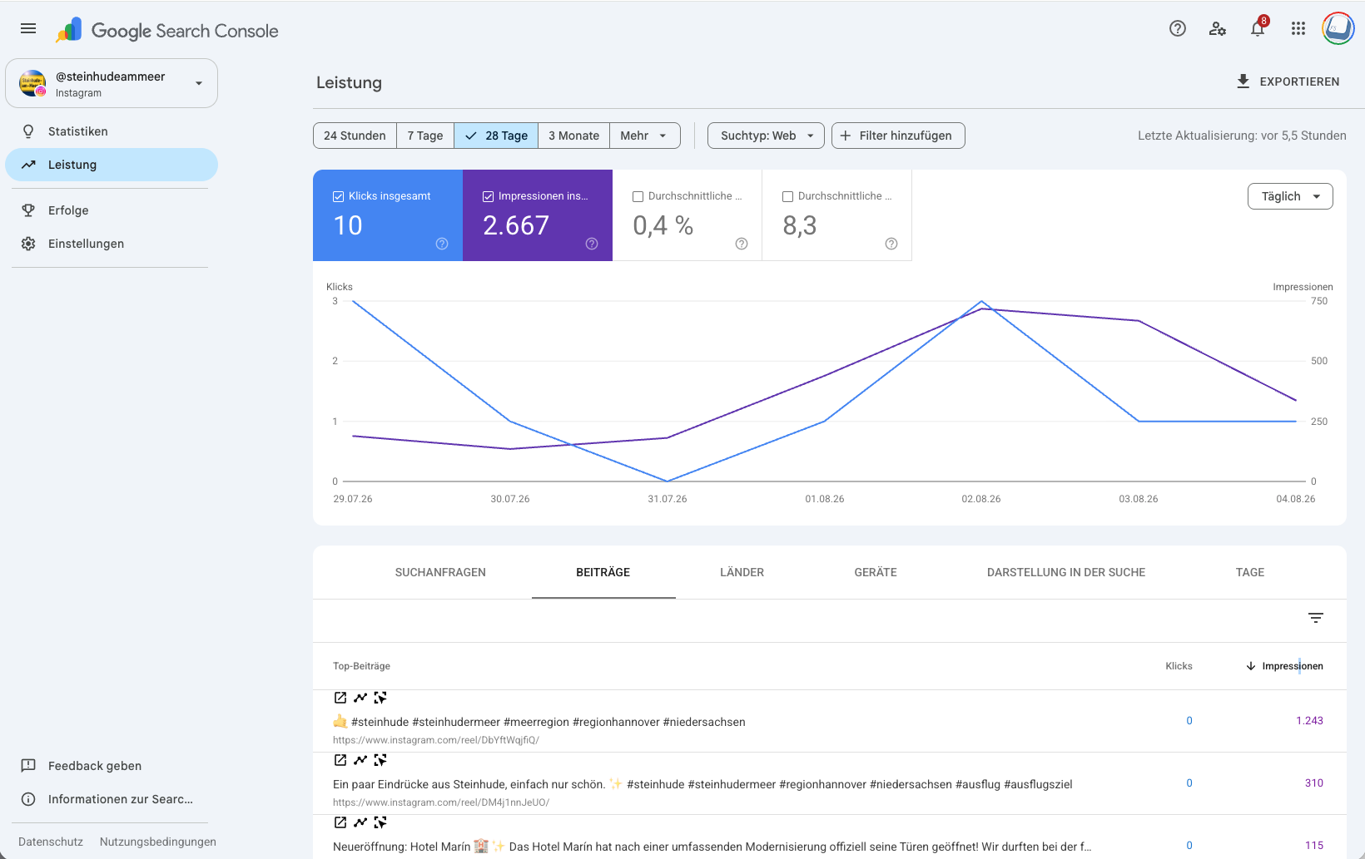Click the #steinhude #steinhudermeer post title
This screenshot has height=859, width=1365.
[539, 722]
